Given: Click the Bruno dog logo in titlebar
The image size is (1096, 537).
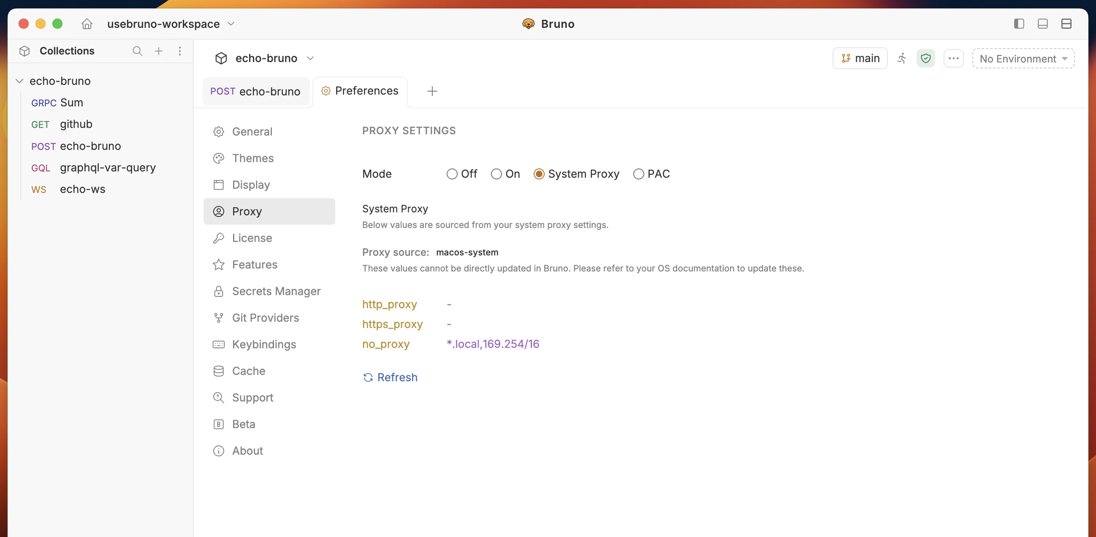Looking at the screenshot, I should point(528,24).
